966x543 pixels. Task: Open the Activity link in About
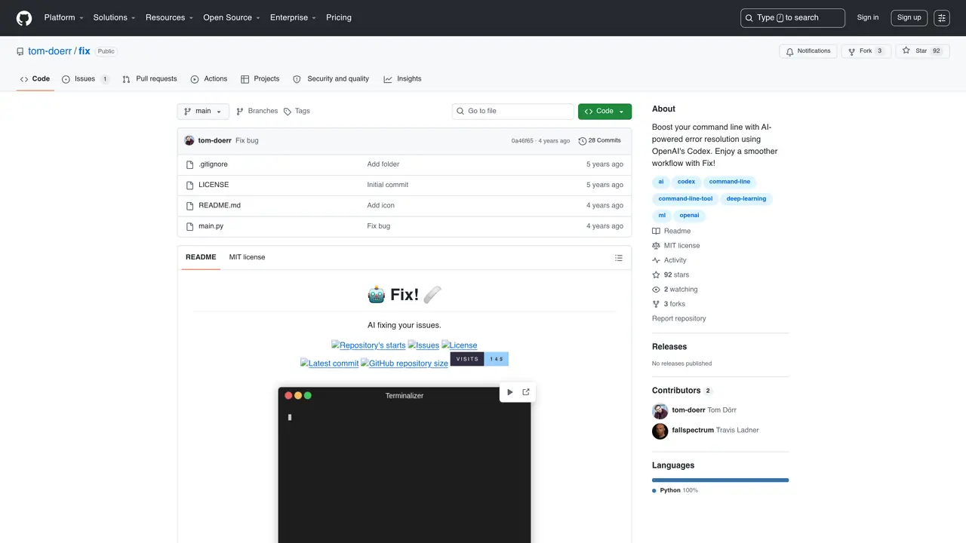click(669, 260)
